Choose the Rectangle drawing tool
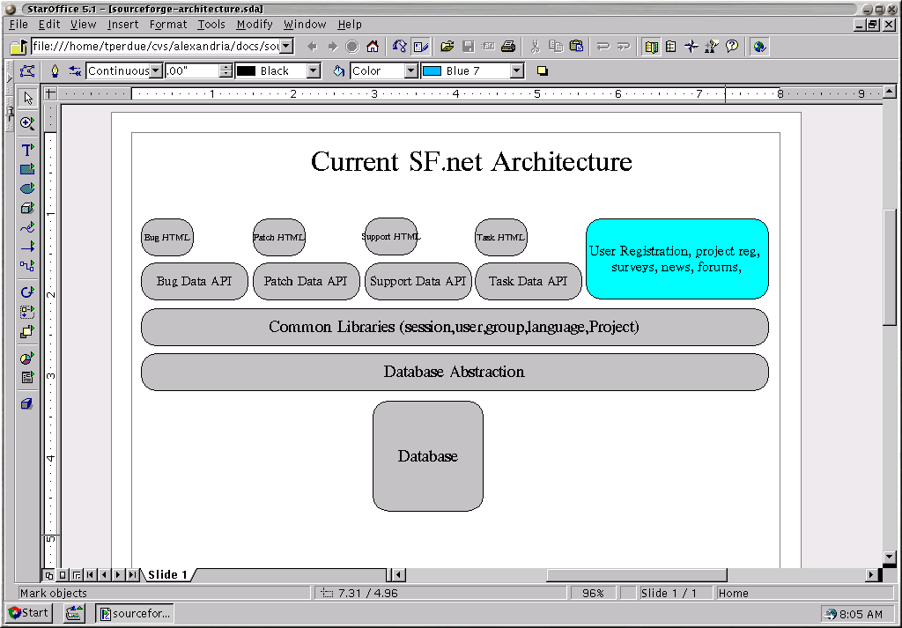The height and width of the screenshot is (628, 902). (x=27, y=169)
